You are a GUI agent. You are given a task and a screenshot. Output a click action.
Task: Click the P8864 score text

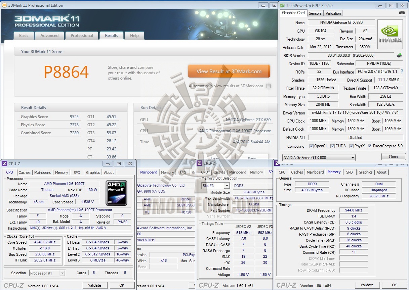[66, 72]
